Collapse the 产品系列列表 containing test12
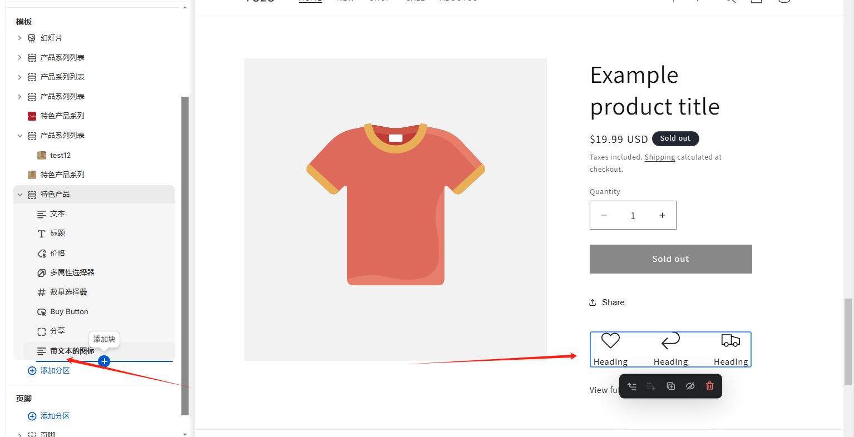 click(19, 135)
